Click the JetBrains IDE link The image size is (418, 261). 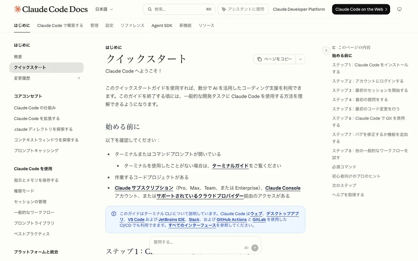coord(172,220)
